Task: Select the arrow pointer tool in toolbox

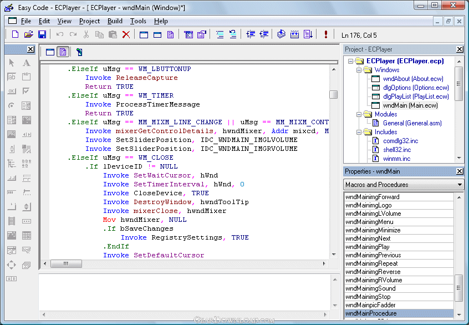Action: (12, 63)
